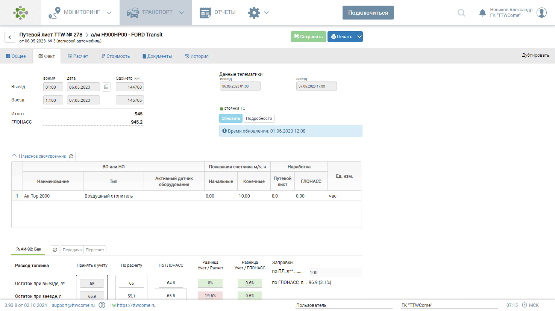Click the 19.6% difference cell
The height and width of the screenshot is (311, 555).
211,296
